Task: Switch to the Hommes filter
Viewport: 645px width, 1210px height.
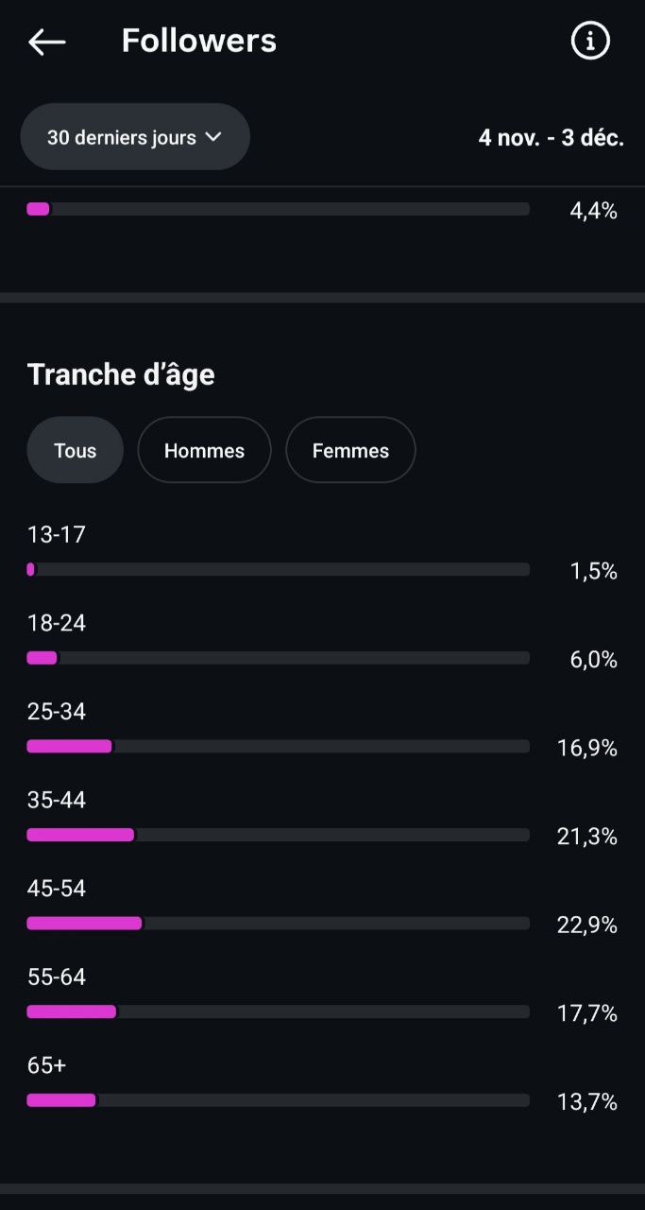Action: click(204, 450)
